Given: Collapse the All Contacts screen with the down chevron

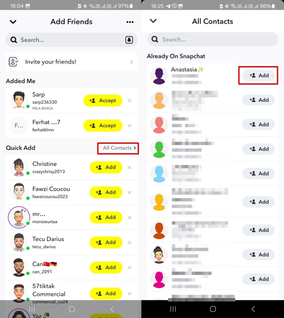Looking at the screenshot, I should (x=153, y=21).
